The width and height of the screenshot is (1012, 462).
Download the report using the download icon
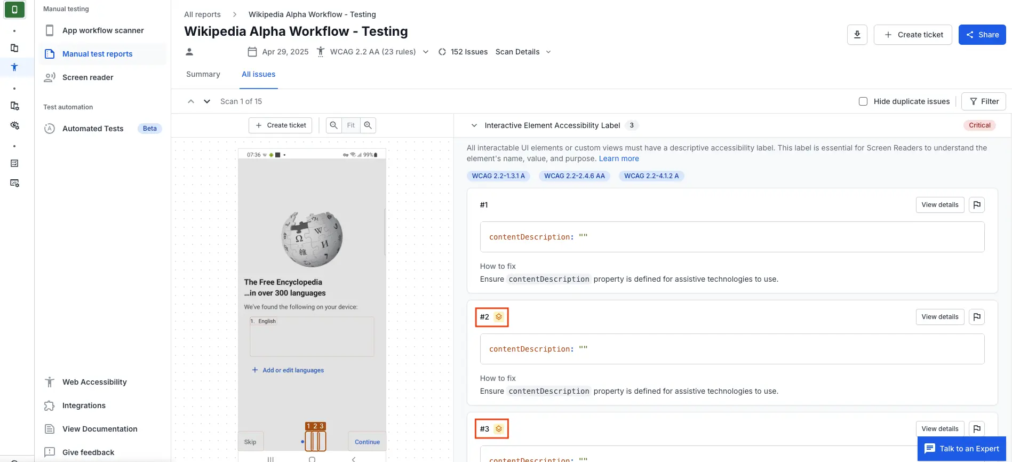(x=857, y=35)
